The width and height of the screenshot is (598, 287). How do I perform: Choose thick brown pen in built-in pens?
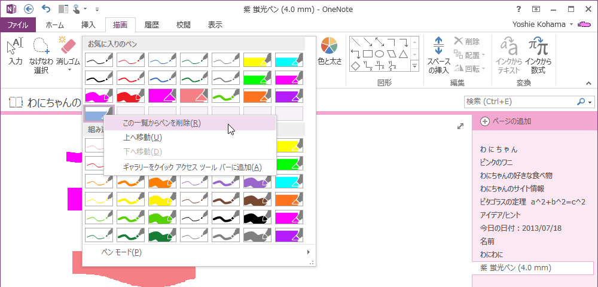[x=257, y=200]
